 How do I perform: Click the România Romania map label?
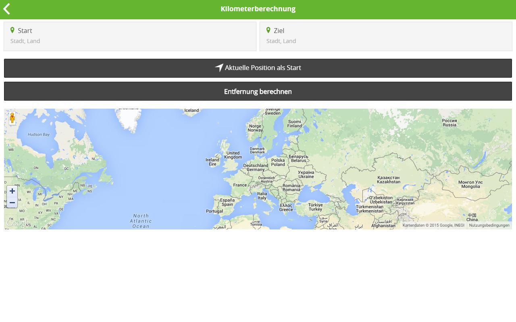291,188
